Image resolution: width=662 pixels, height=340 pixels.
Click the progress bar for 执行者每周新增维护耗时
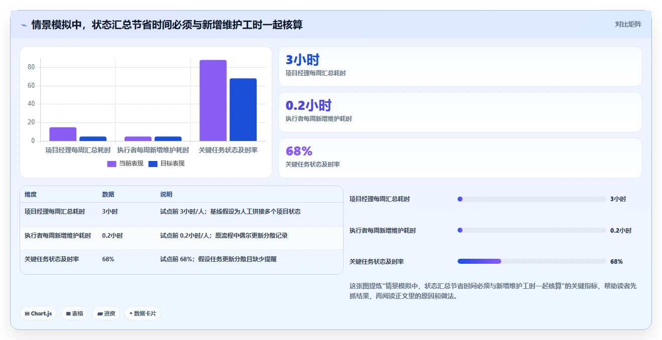(x=531, y=230)
